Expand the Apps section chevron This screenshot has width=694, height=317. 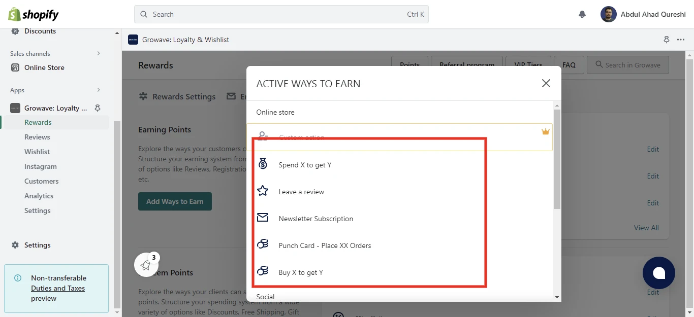99,90
